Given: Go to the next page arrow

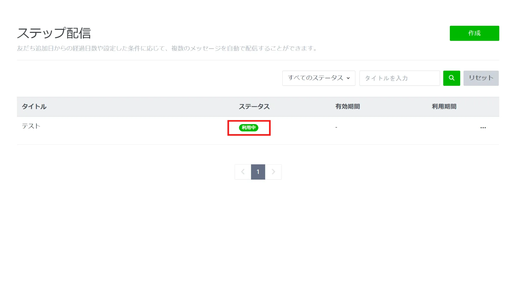Looking at the screenshot, I should tap(273, 172).
